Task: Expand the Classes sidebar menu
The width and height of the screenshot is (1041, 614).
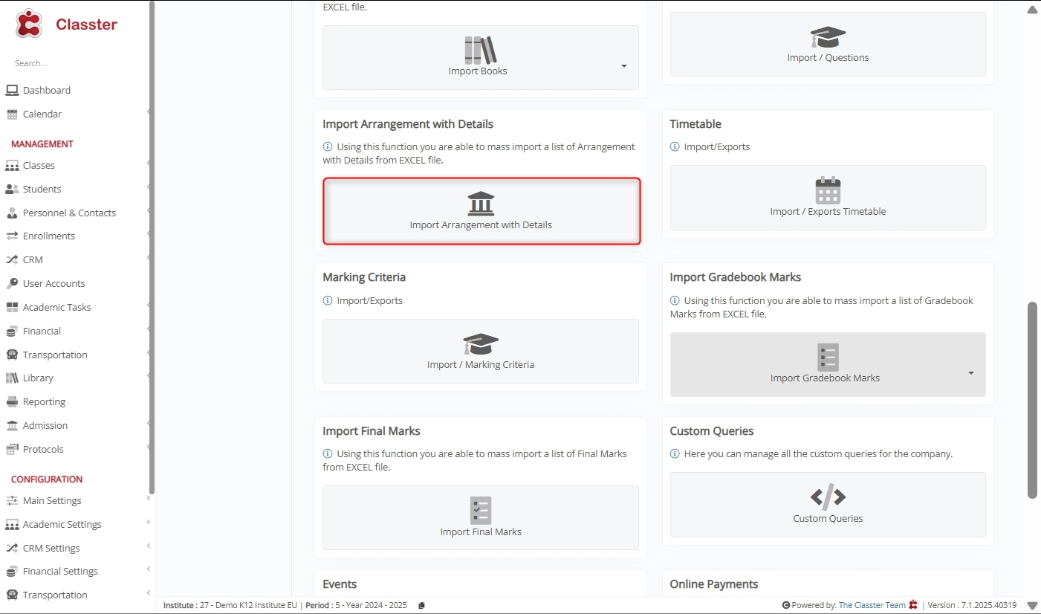Action: coord(39,165)
